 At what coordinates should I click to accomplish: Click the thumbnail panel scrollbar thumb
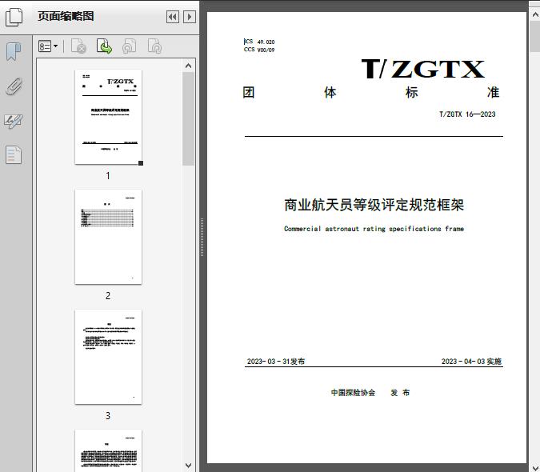[x=188, y=118]
